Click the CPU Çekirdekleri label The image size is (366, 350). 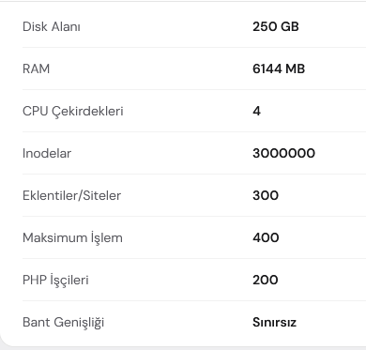point(73,112)
